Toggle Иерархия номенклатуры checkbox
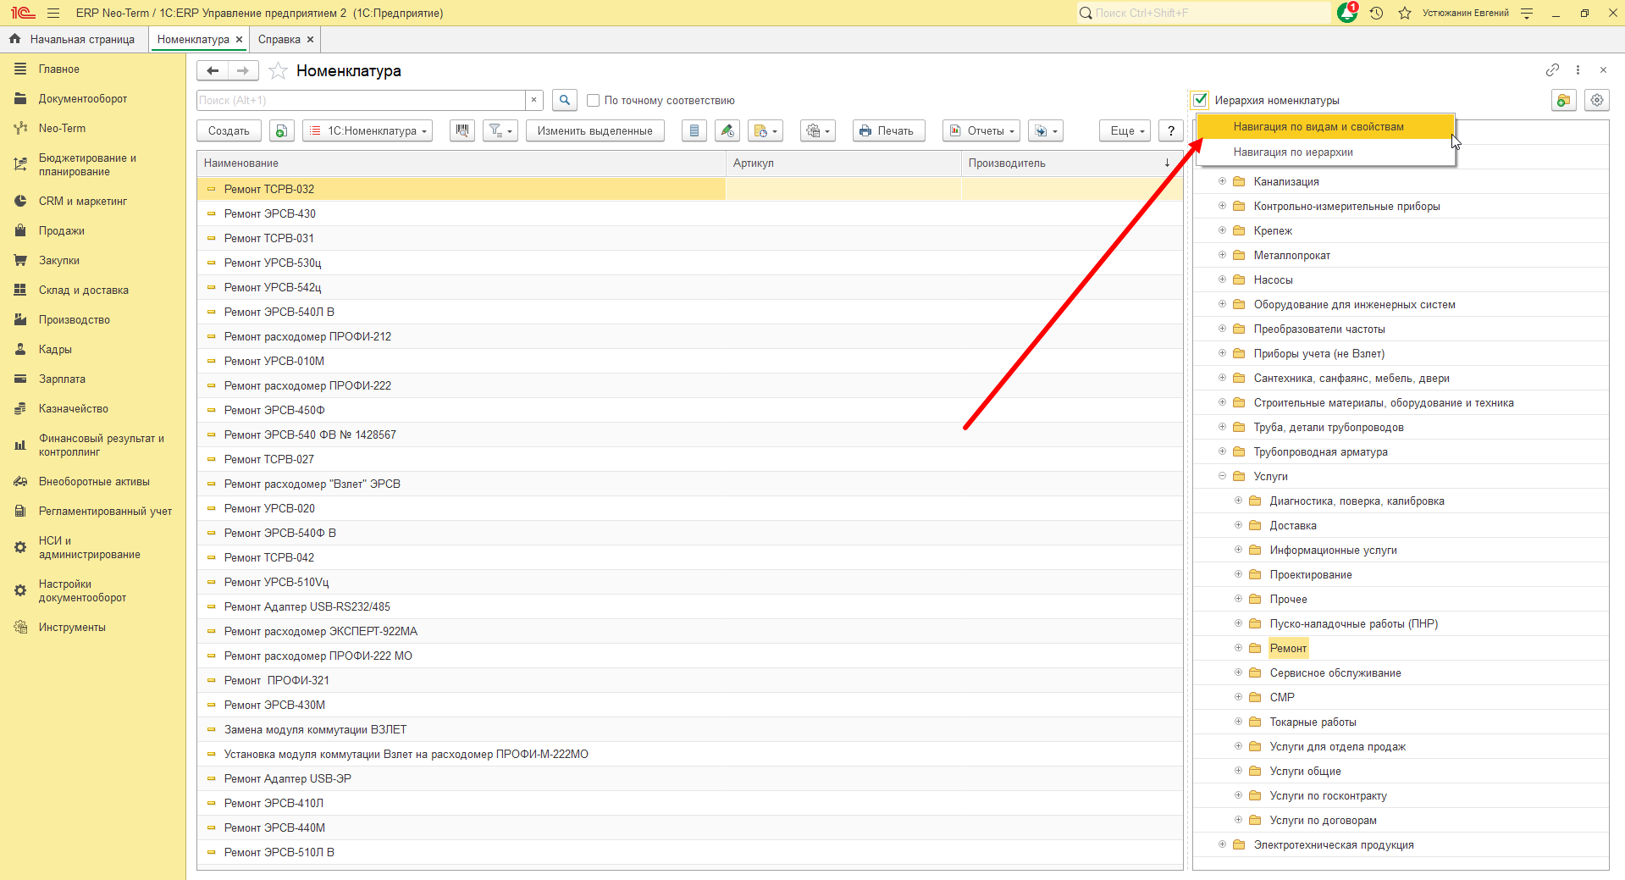This screenshot has height=880, width=1625. pyautogui.click(x=1200, y=100)
